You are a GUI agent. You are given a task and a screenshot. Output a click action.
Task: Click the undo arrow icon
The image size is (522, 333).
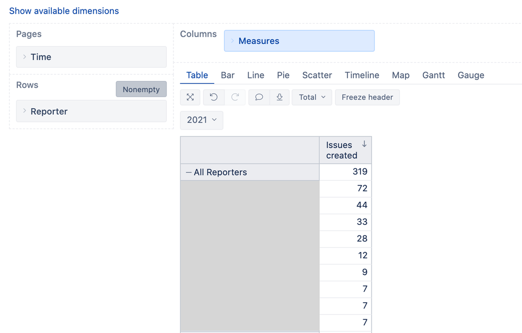click(x=214, y=97)
